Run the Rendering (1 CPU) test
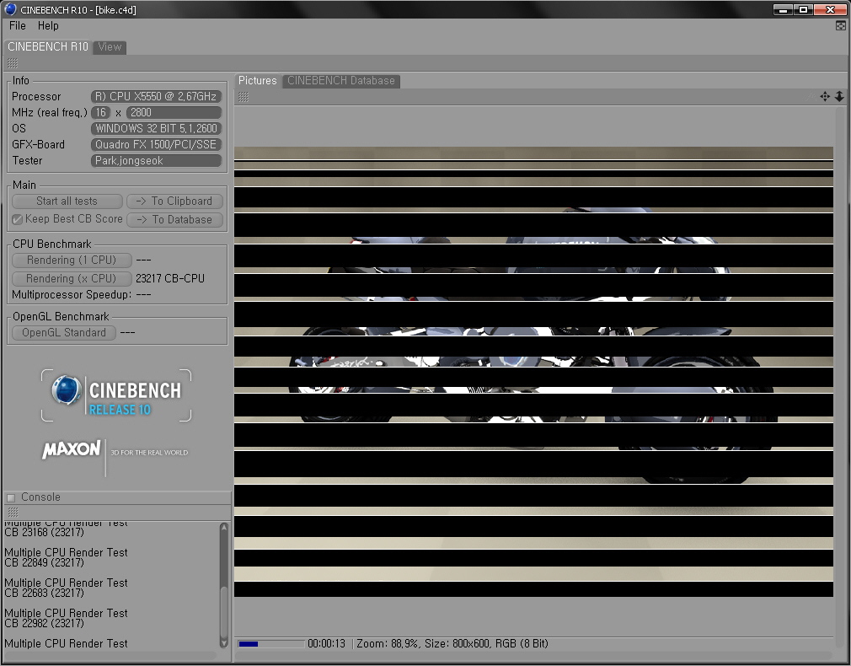The width and height of the screenshot is (851, 666). coord(72,260)
